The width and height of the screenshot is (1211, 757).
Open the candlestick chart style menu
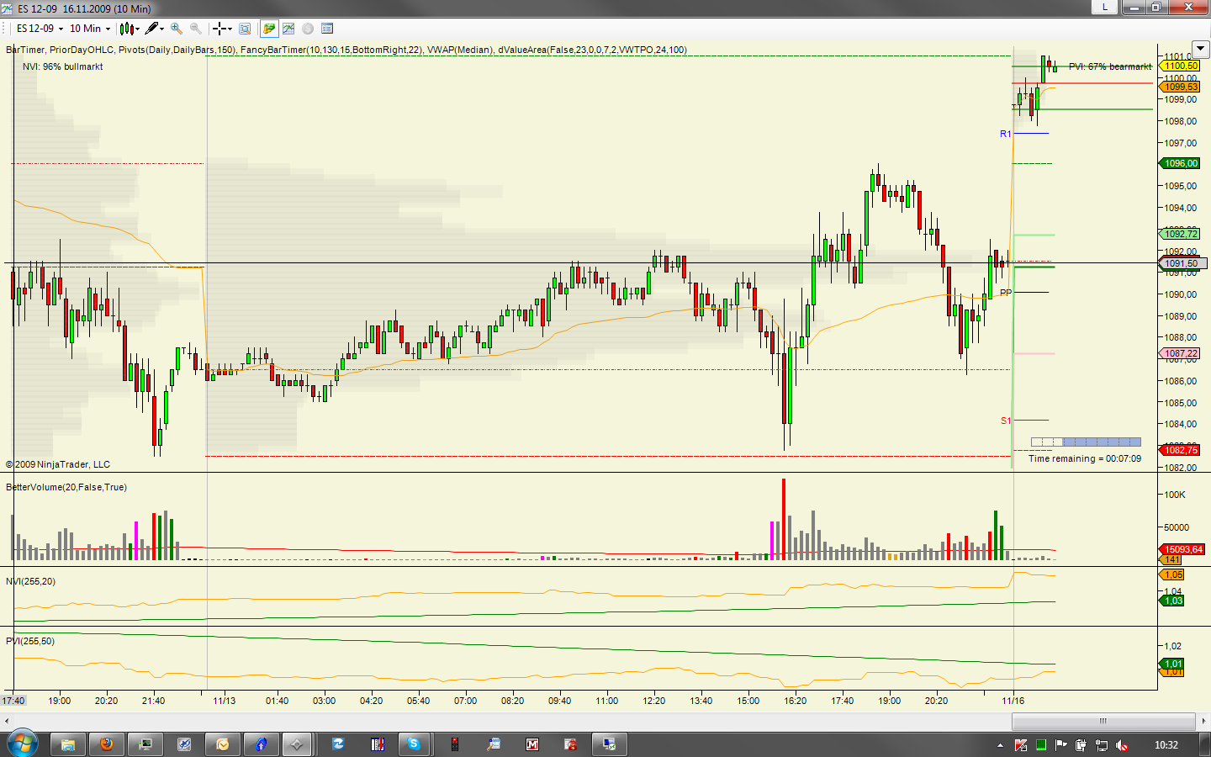coord(130,29)
